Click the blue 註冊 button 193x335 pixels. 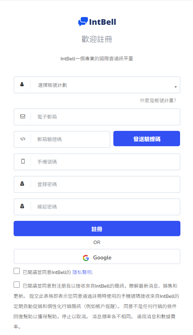point(97,229)
